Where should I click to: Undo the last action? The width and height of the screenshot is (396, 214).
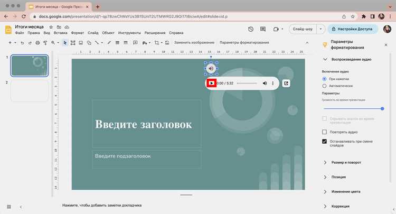22,43
